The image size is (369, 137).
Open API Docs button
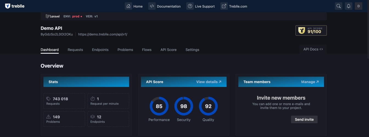(x=313, y=49)
